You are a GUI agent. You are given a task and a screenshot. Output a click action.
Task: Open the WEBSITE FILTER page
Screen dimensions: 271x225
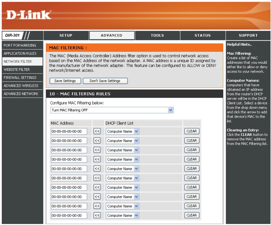click(22, 70)
